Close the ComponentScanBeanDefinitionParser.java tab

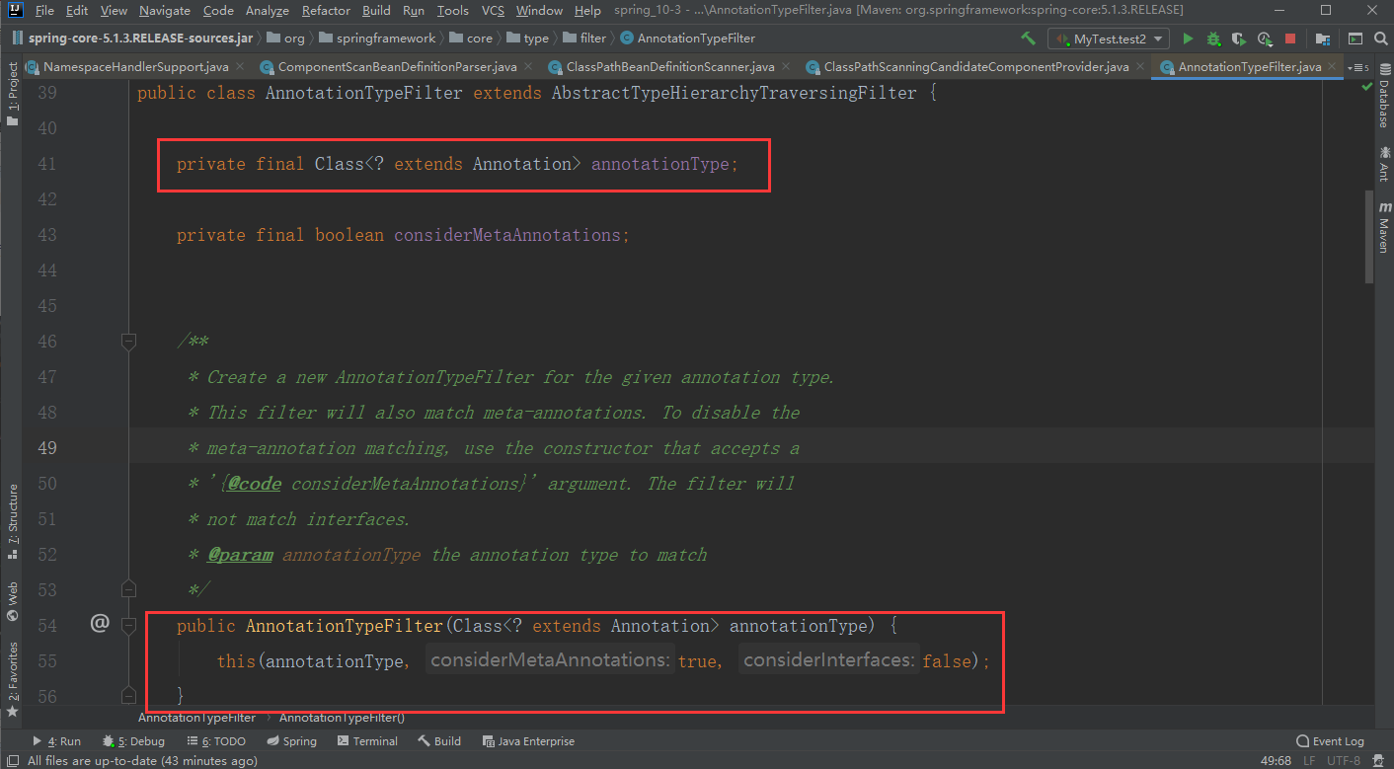pyautogui.click(x=527, y=67)
